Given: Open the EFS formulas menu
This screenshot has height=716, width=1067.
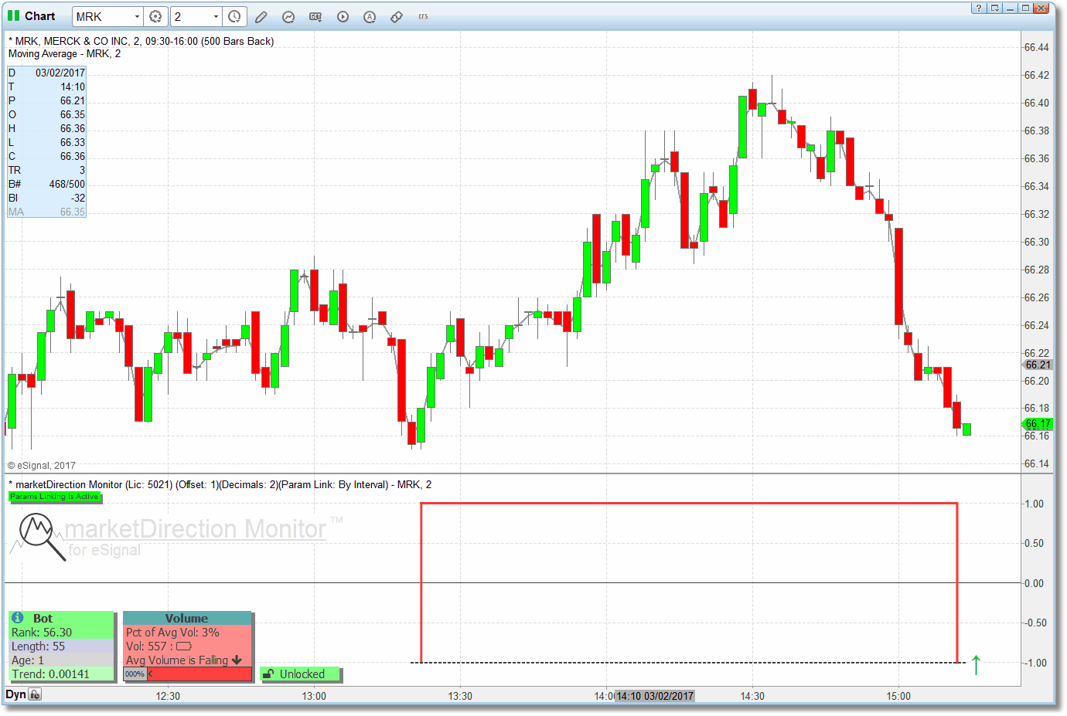Looking at the screenshot, I should coord(423,16).
